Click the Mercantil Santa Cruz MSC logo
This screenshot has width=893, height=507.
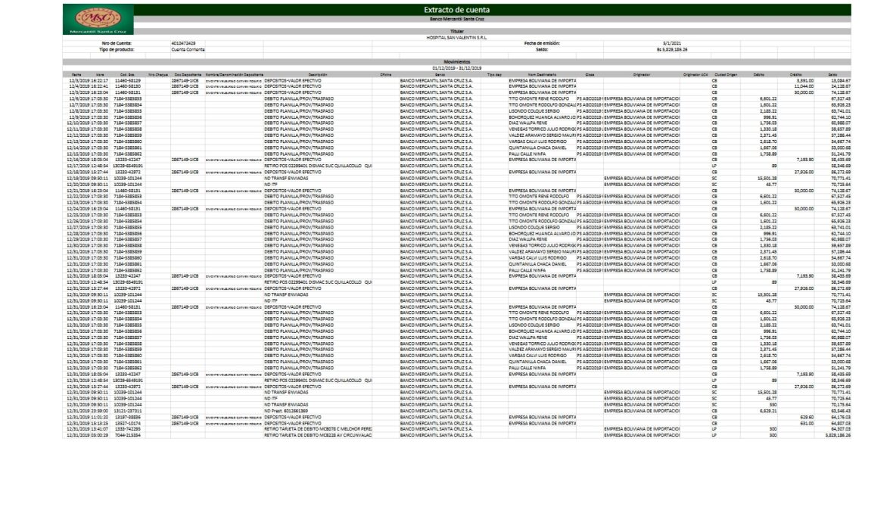[98, 20]
